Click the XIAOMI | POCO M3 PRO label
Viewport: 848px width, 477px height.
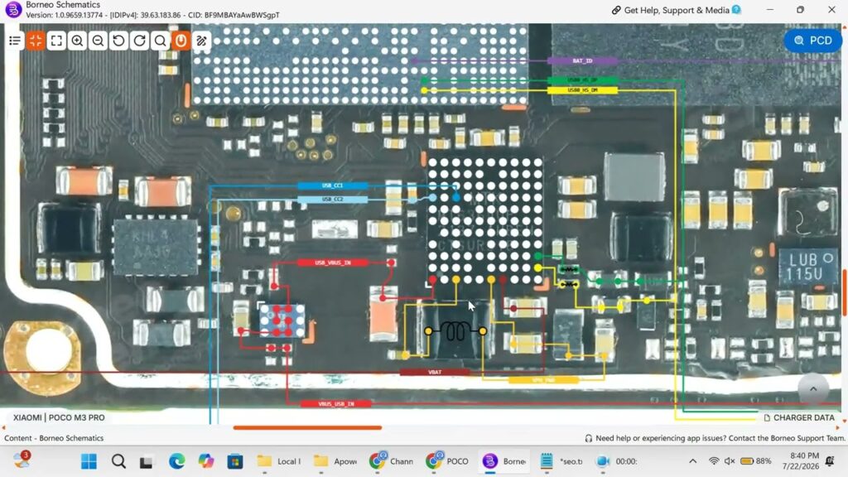coord(59,417)
